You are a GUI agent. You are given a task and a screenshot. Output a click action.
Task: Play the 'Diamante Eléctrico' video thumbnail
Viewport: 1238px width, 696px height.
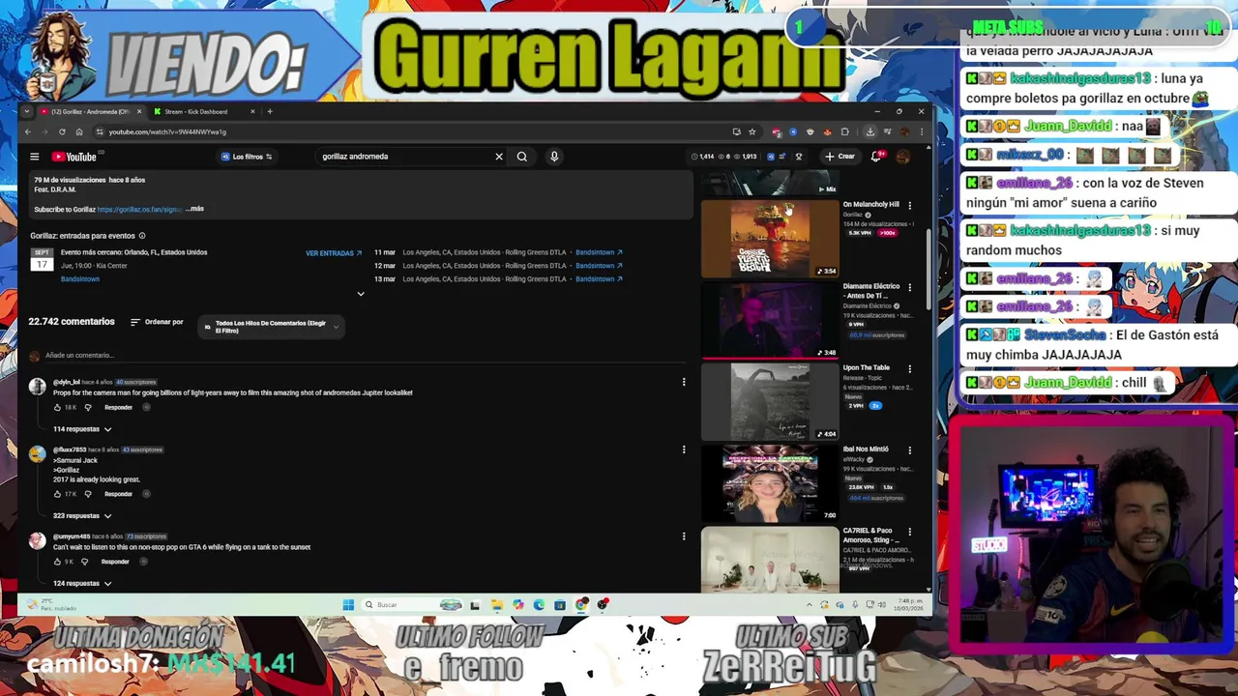770,319
